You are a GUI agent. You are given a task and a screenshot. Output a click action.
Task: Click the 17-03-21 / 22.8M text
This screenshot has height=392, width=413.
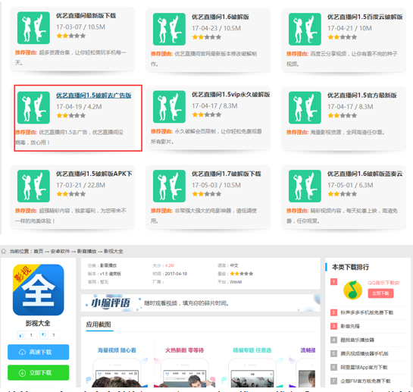[80, 185]
